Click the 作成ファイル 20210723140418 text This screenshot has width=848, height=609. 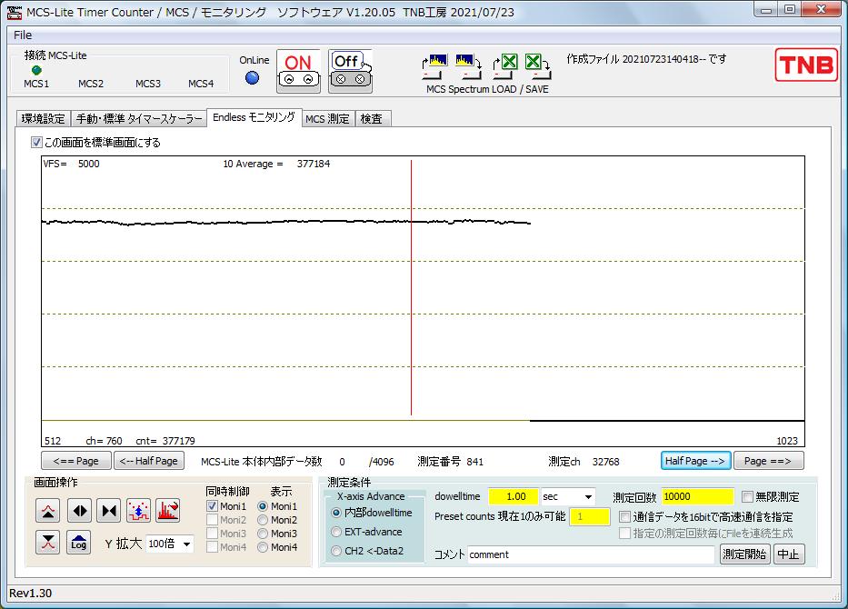(647, 59)
